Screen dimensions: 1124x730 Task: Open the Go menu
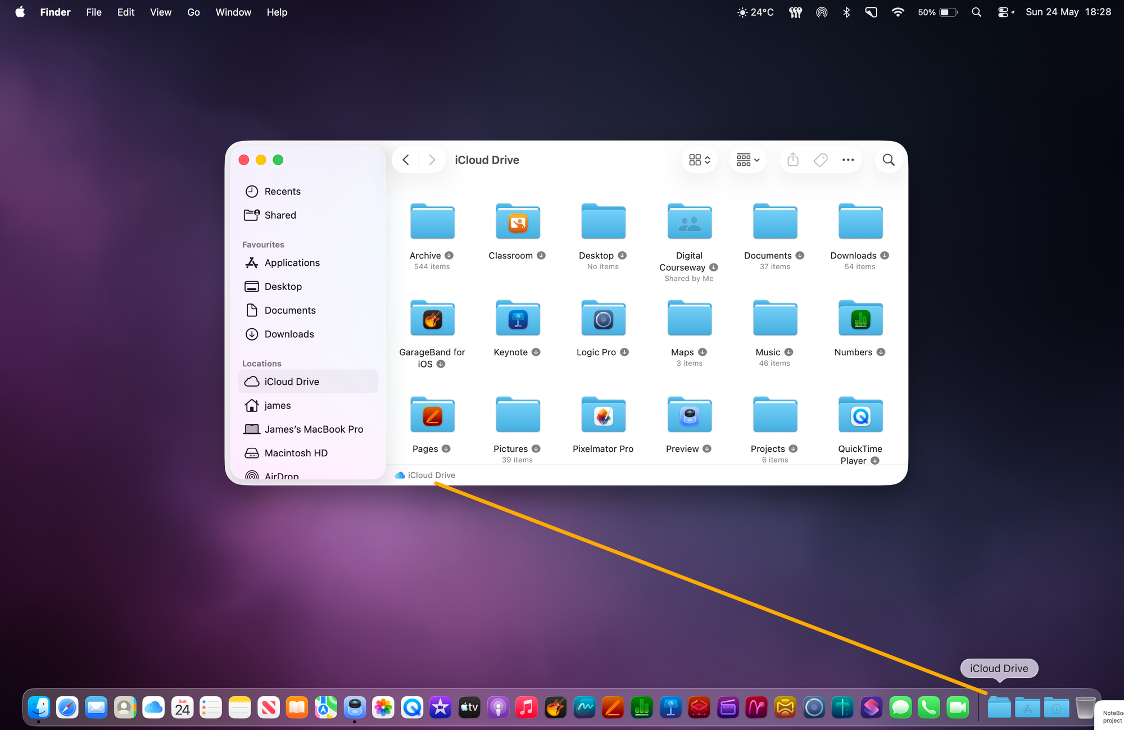pyautogui.click(x=193, y=12)
